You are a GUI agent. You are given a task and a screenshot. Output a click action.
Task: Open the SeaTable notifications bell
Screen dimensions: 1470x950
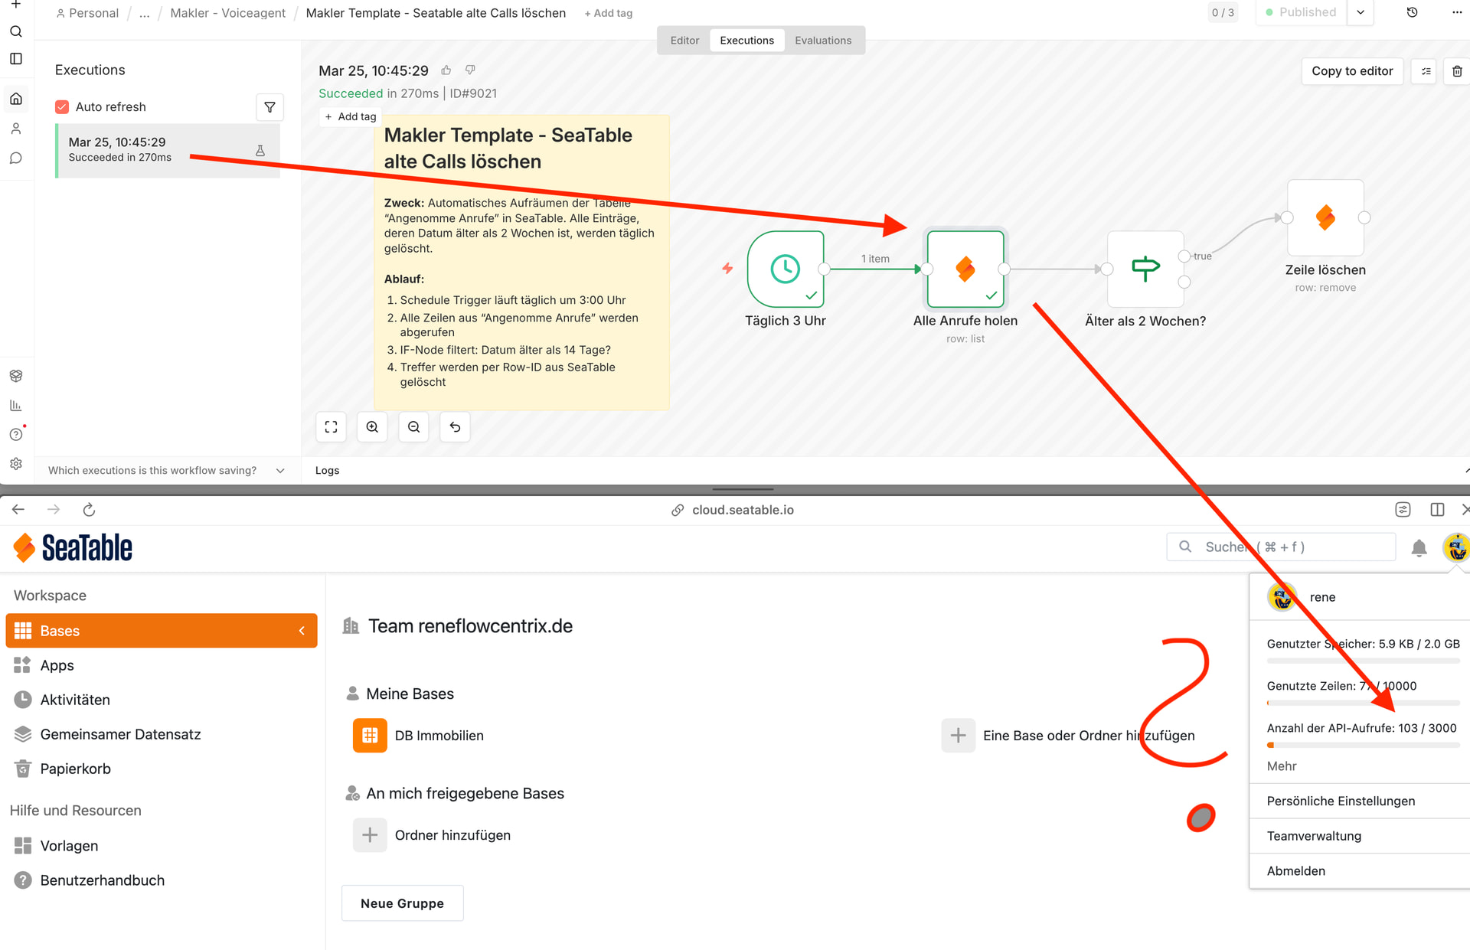point(1419,547)
